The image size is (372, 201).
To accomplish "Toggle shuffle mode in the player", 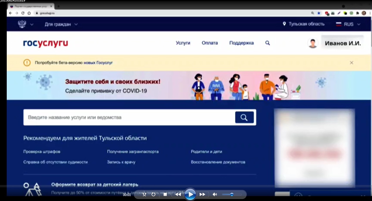I will coord(144,194).
